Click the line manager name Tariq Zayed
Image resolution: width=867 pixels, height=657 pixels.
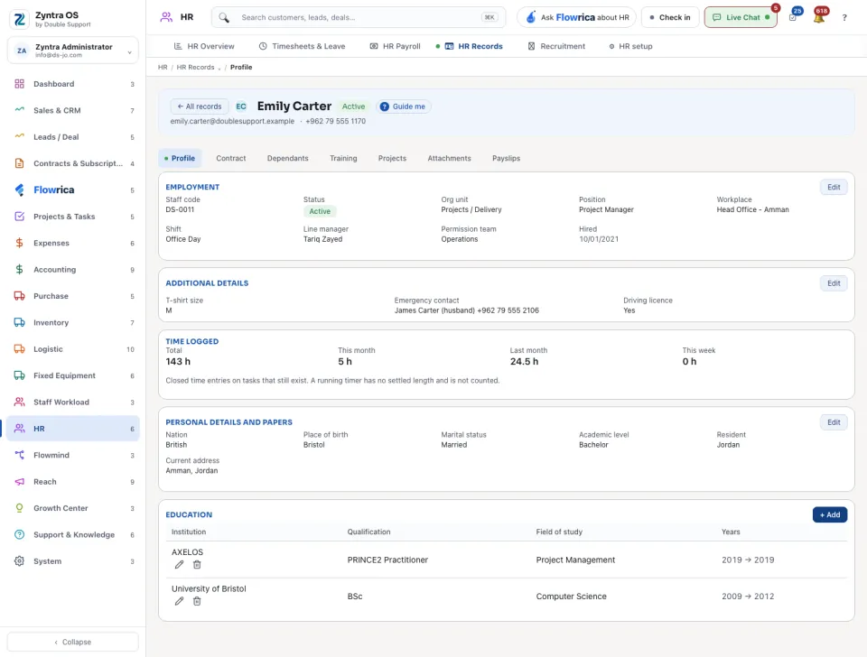323,239
